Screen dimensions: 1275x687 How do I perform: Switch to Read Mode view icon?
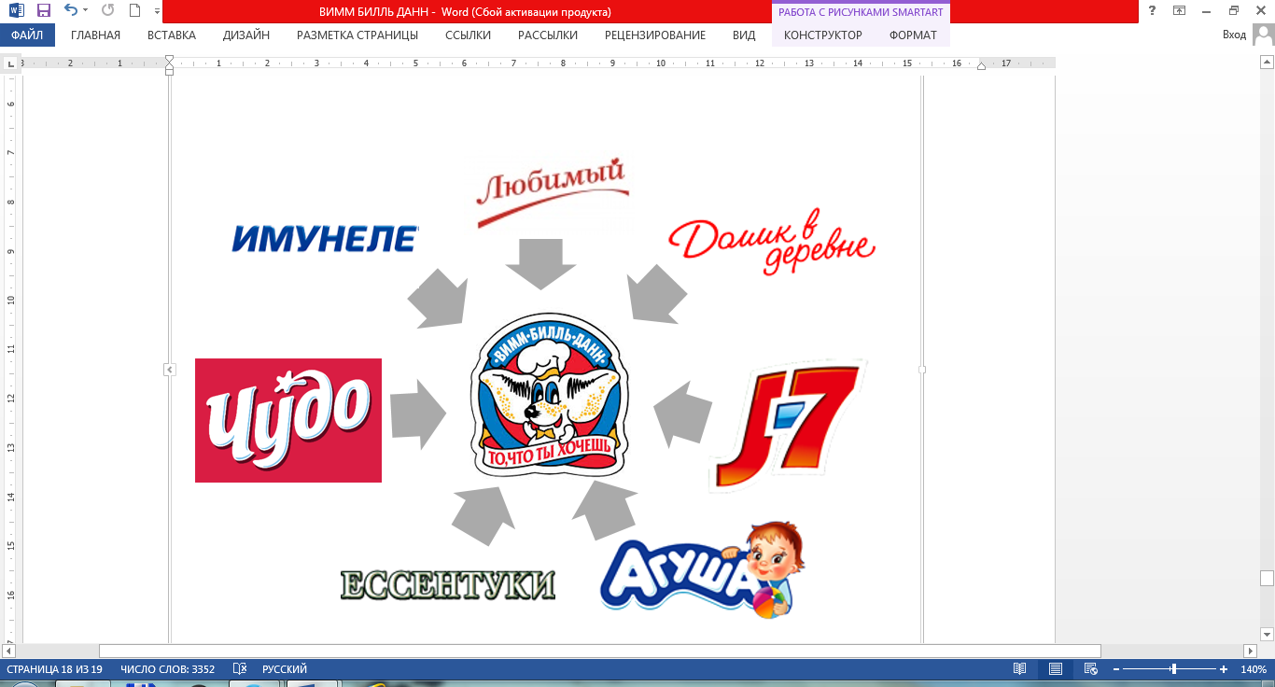pos(1020,669)
